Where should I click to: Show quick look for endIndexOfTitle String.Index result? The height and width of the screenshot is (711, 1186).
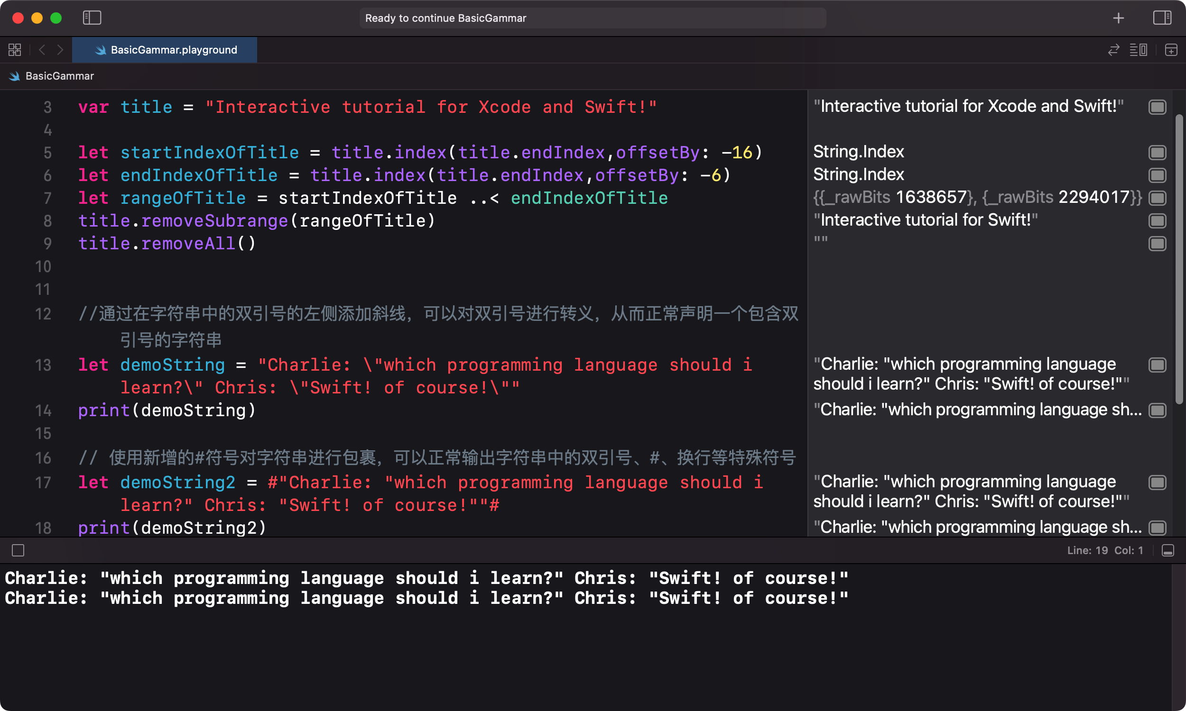pyautogui.click(x=1157, y=175)
